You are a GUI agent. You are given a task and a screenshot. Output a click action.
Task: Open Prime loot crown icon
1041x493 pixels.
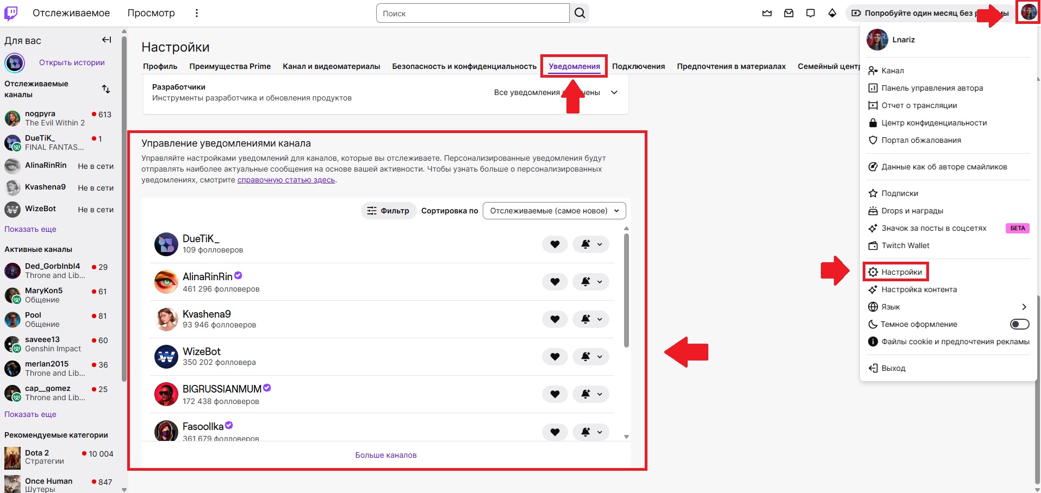coord(767,13)
